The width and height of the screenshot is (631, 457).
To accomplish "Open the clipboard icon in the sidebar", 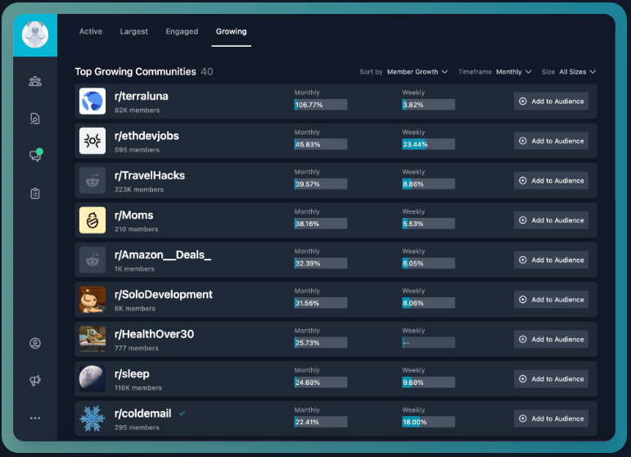I will pyautogui.click(x=35, y=193).
